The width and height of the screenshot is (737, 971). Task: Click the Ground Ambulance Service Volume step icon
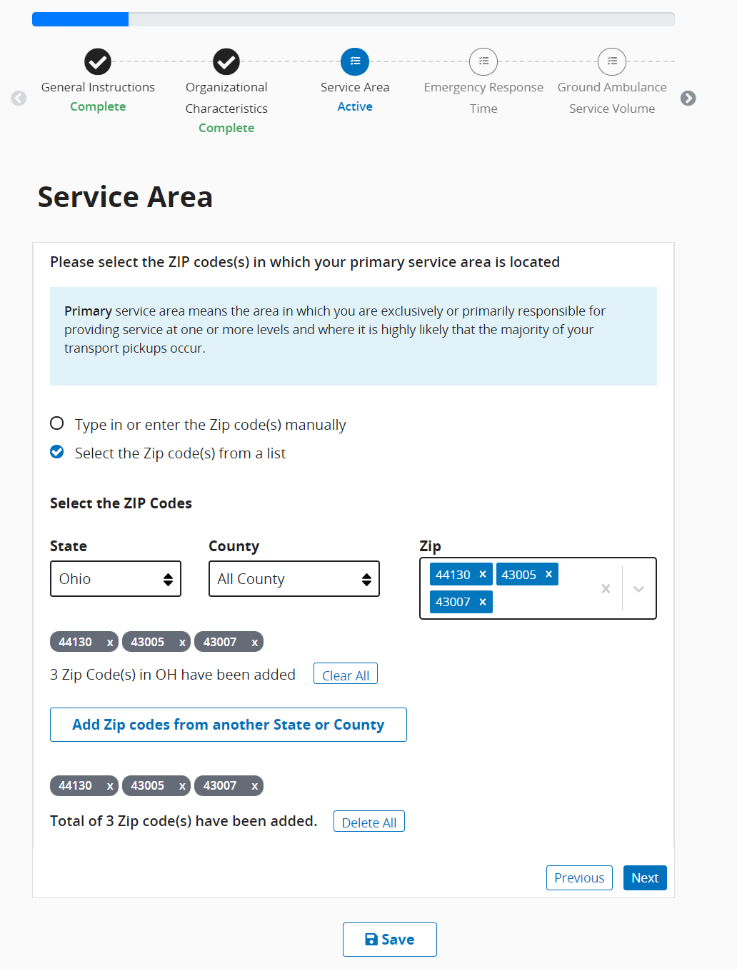pos(612,62)
